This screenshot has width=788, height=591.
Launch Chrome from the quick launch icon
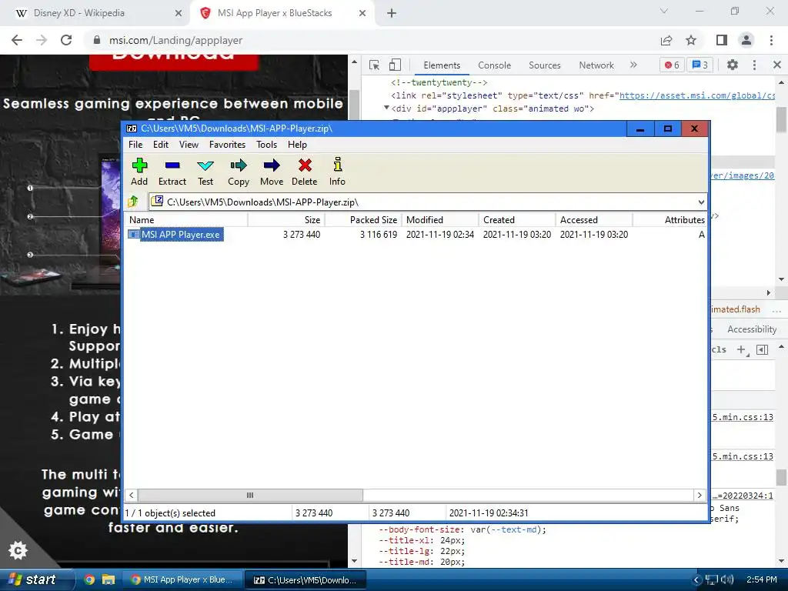tap(89, 580)
